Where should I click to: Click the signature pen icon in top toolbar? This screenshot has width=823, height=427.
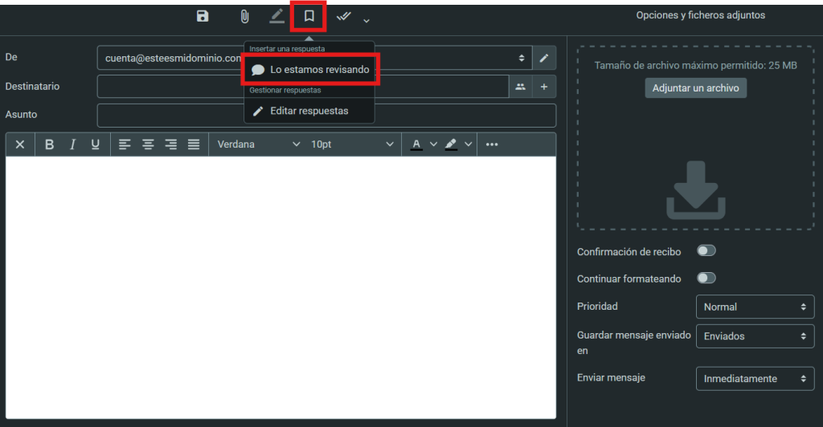click(x=277, y=16)
